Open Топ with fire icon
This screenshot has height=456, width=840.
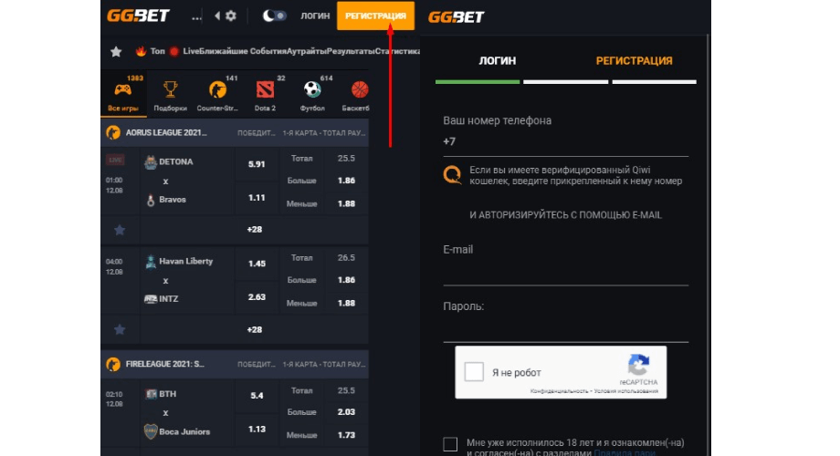click(150, 51)
